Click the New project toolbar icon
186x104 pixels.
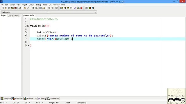86,8
